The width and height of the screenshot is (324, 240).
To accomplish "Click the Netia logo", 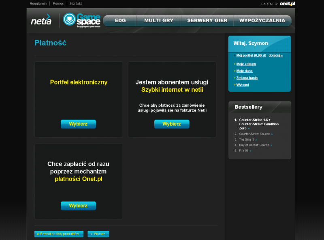I will (x=41, y=20).
